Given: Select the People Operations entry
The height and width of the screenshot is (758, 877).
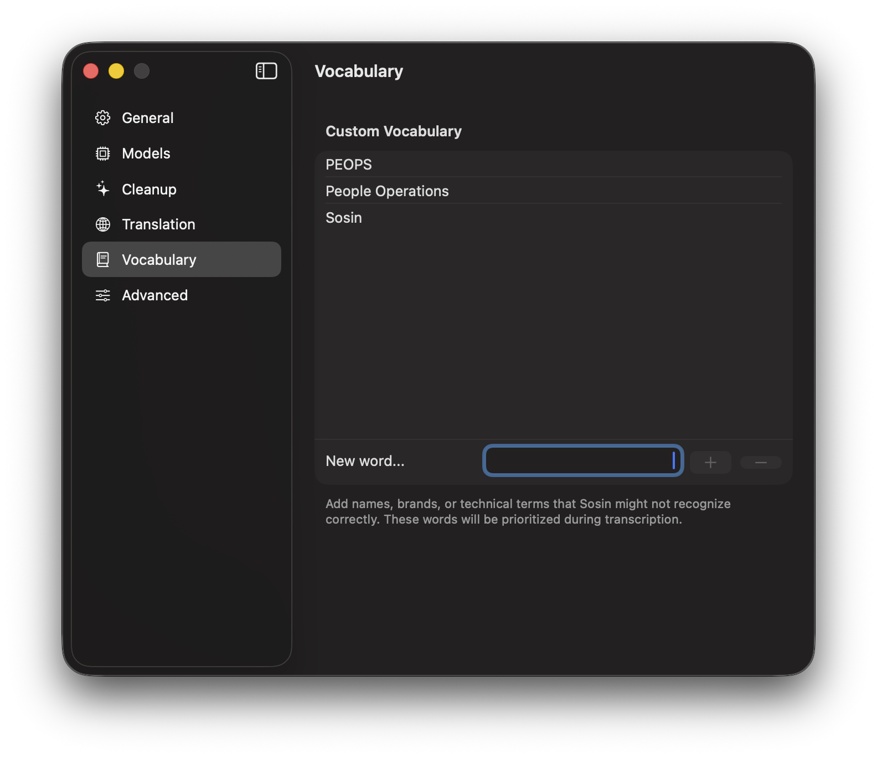Looking at the screenshot, I should point(387,191).
